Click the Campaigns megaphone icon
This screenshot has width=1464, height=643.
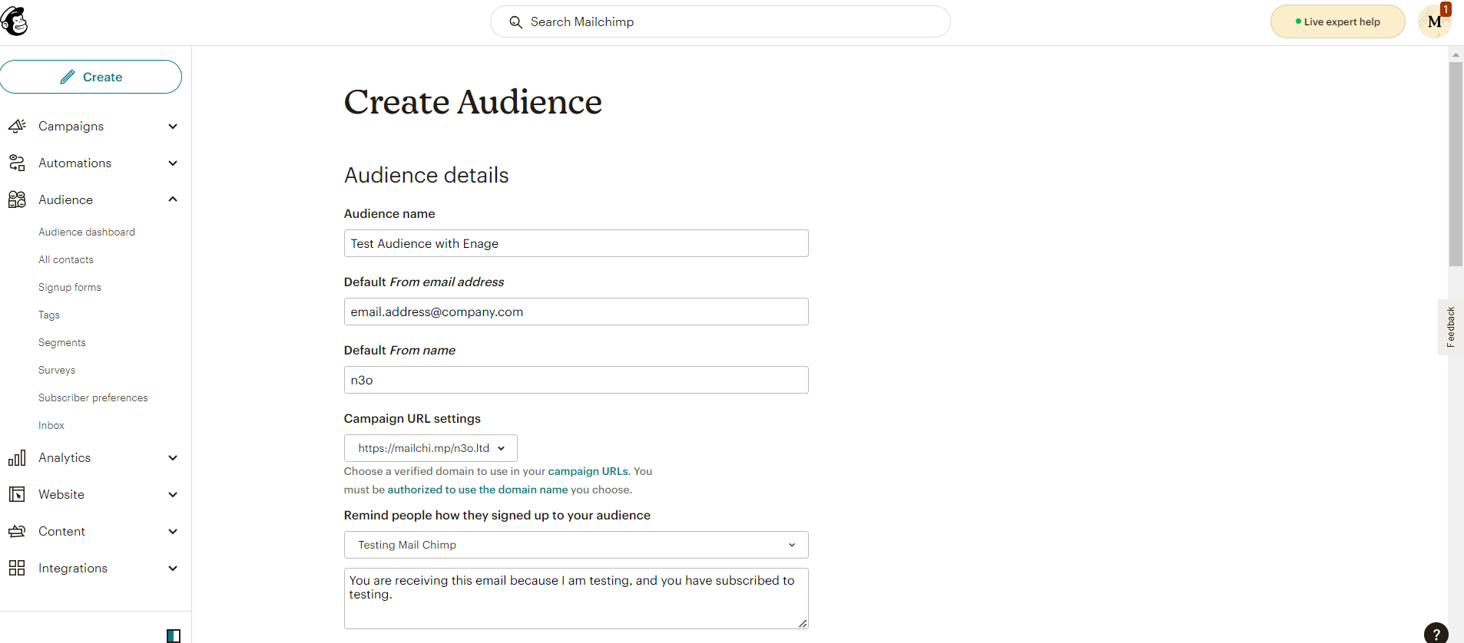click(17, 126)
